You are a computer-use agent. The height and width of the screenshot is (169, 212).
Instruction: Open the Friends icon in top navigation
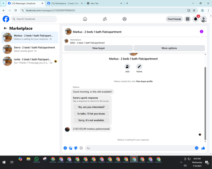[105, 19]
